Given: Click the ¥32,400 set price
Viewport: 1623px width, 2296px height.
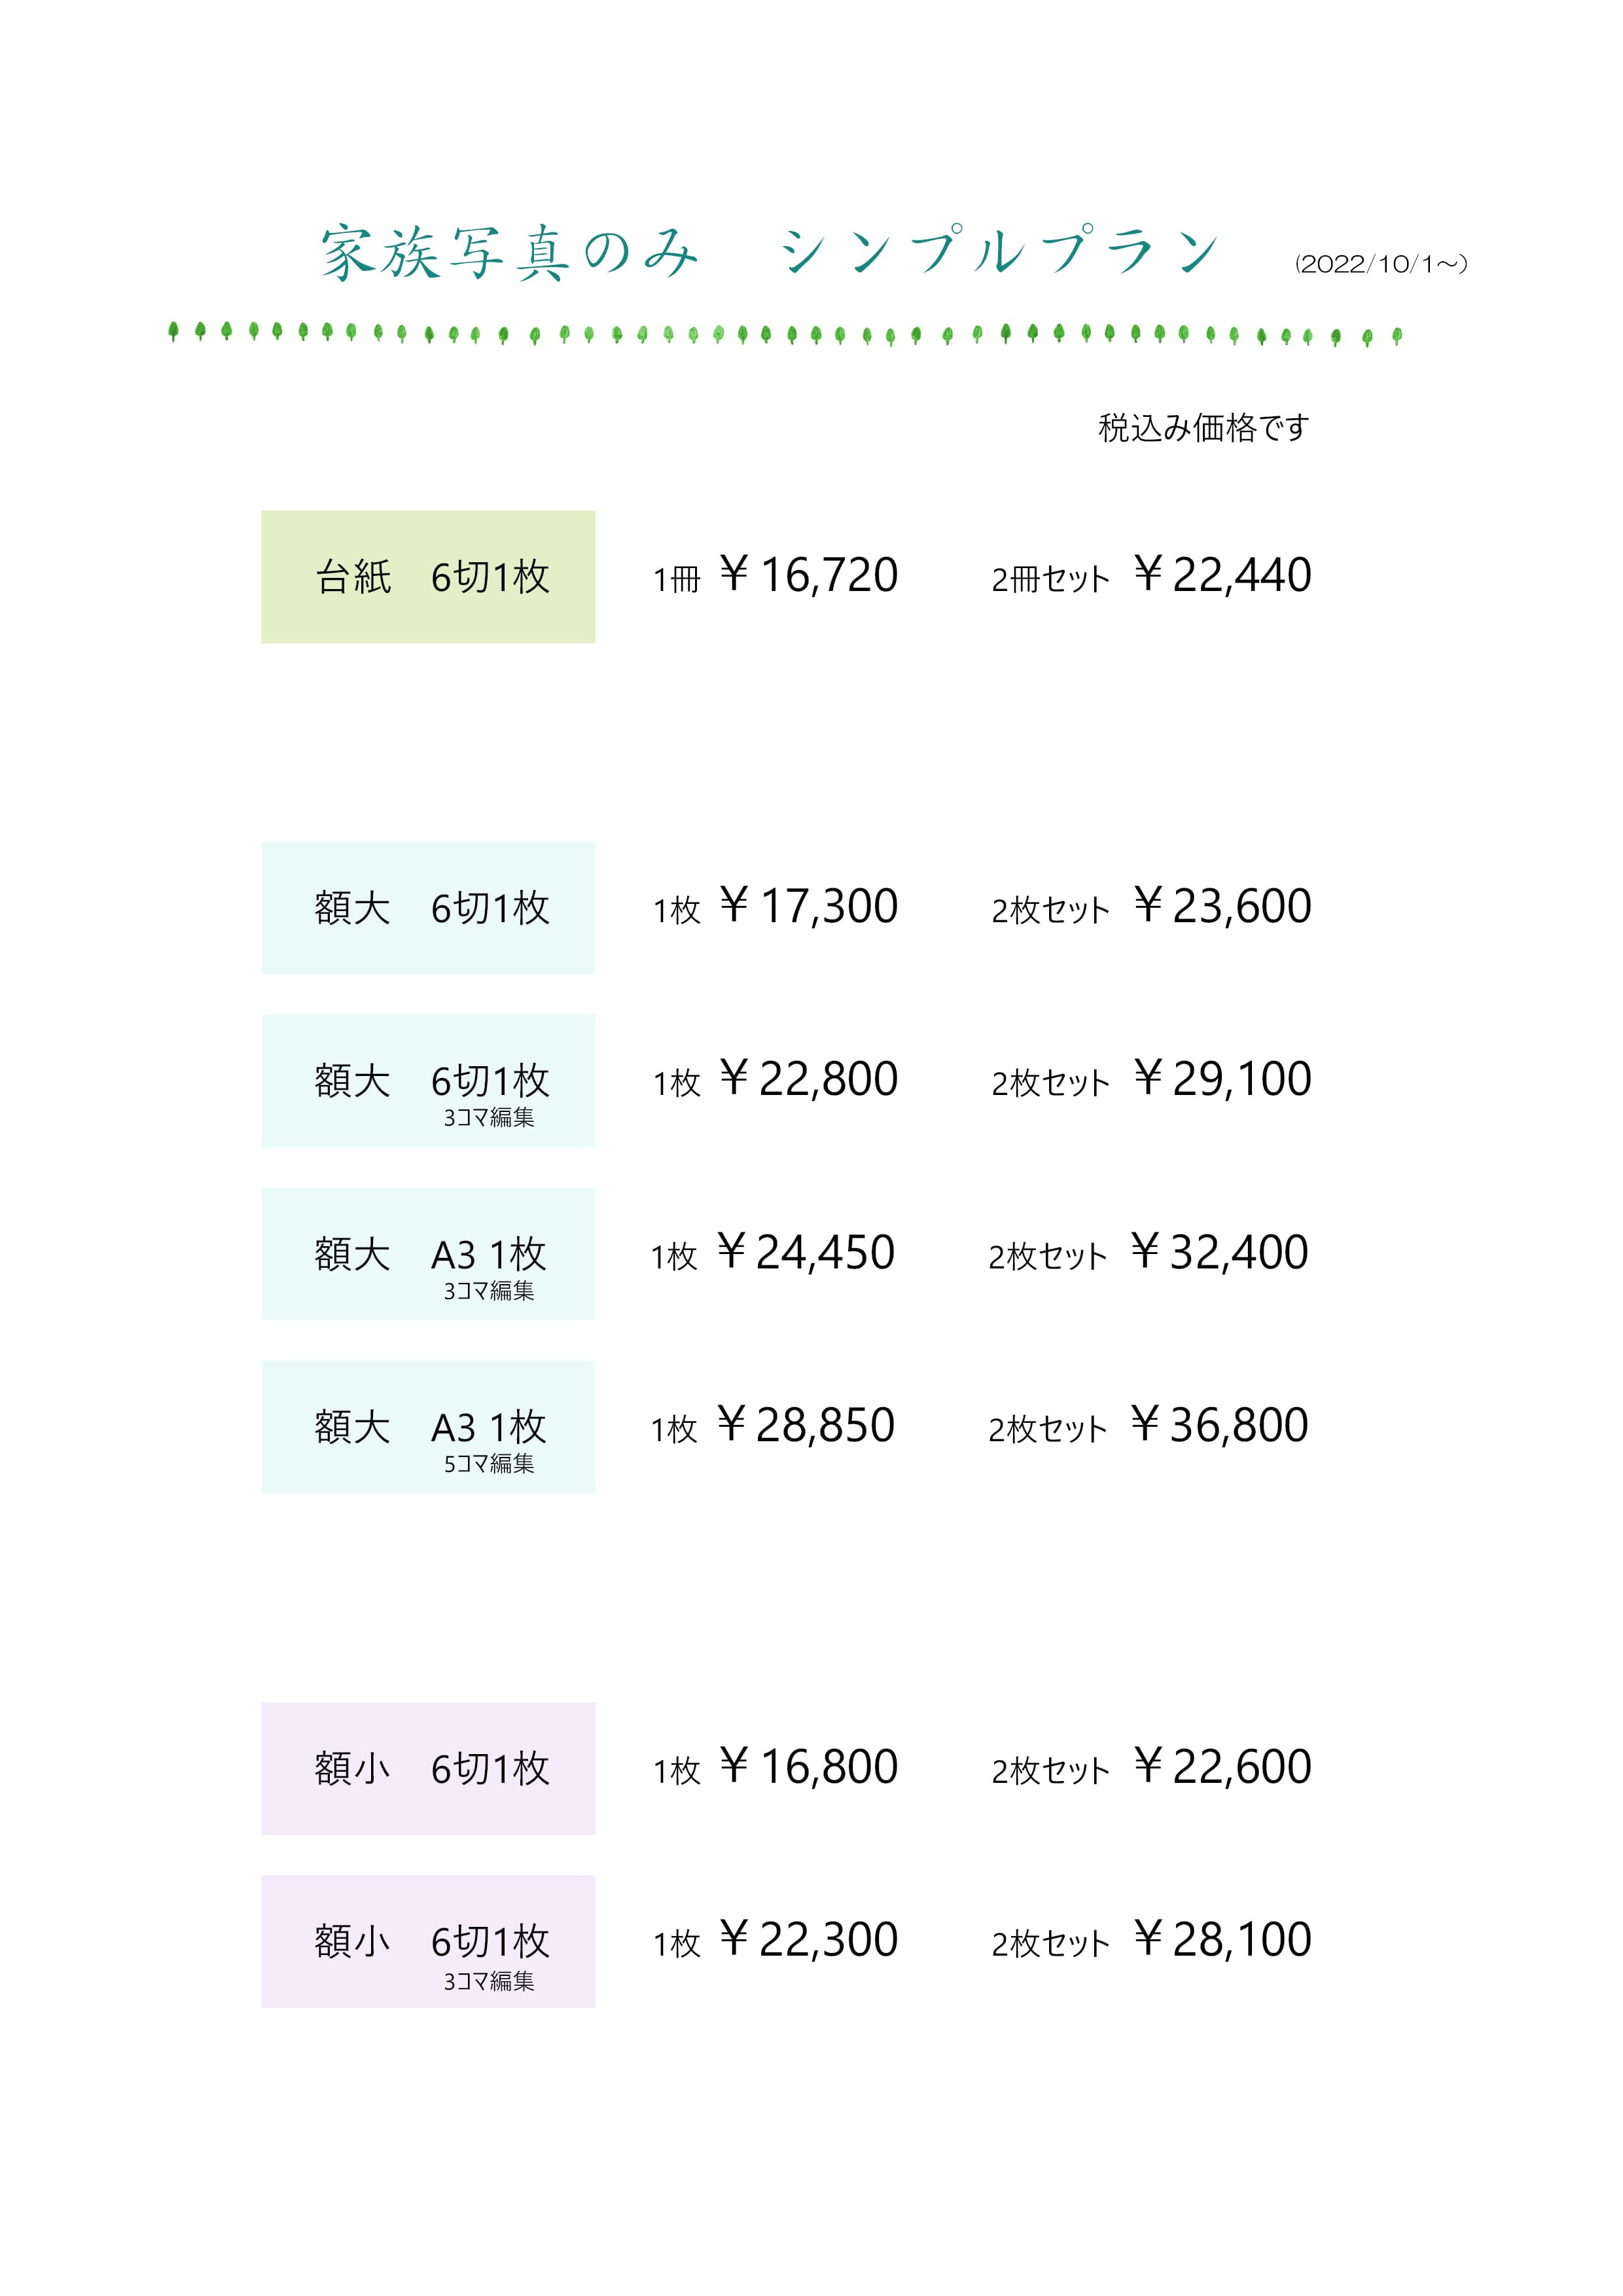Looking at the screenshot, I should tap(1219, 1253).
